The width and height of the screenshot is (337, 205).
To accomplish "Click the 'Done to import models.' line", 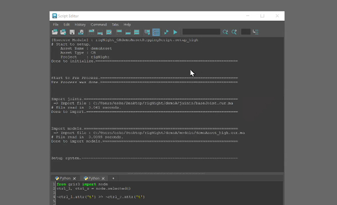I will click(144, 141).
